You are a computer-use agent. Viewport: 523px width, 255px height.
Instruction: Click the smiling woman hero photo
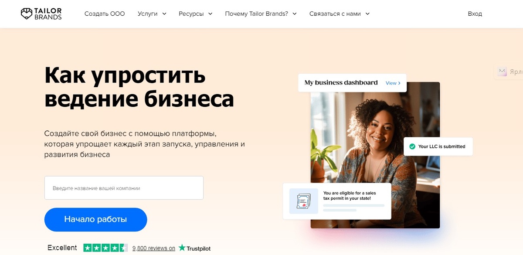375,155
